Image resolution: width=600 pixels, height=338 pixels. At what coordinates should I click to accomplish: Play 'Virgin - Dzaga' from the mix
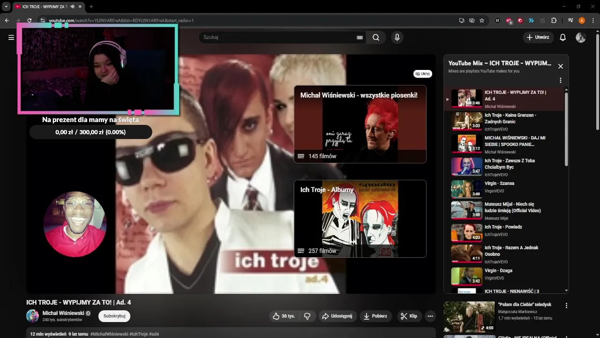504,277
